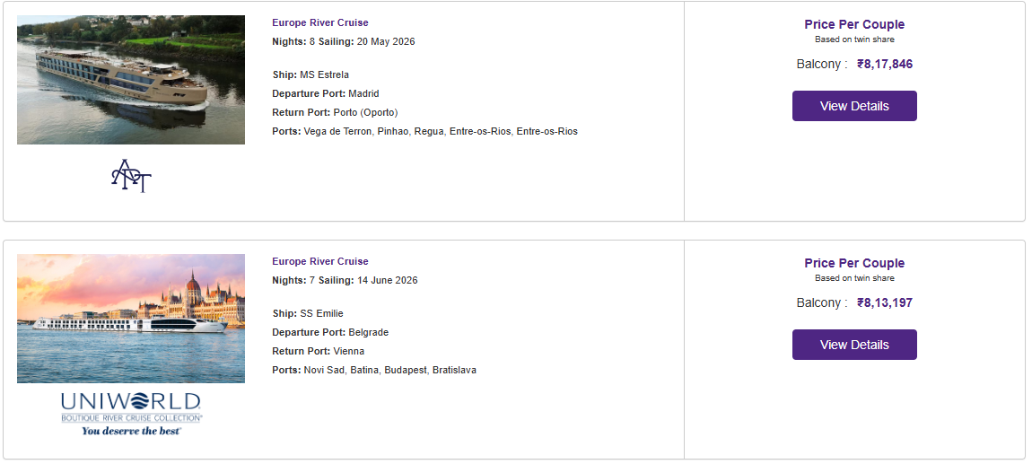
Task: Click the first 'Price Per Couple' heading
Action: point(854,24)
